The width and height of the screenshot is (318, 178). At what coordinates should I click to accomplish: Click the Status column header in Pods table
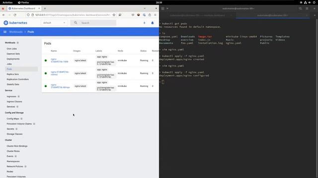pyautogui.click(x=143, y=51)
